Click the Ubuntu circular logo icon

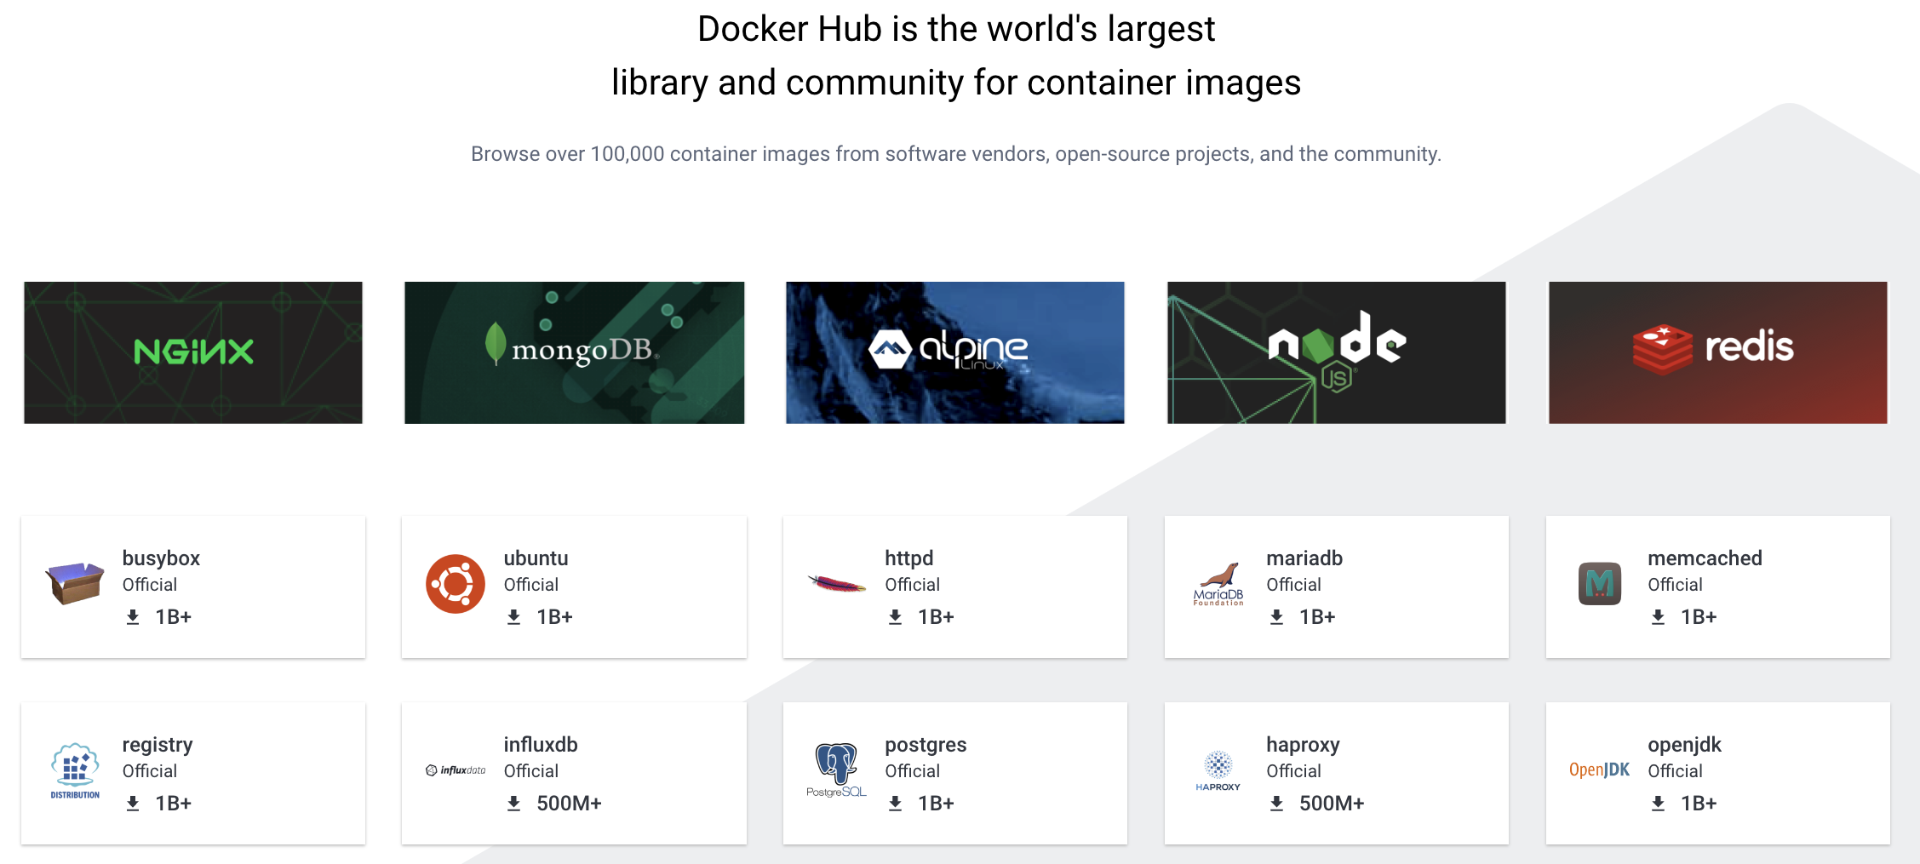click(456, 584)
